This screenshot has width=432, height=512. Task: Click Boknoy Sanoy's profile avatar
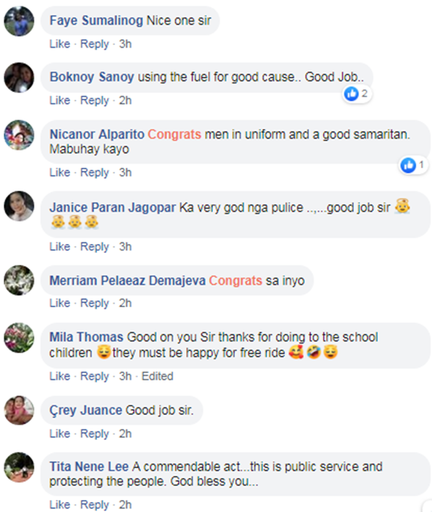[x=19, y=77]
